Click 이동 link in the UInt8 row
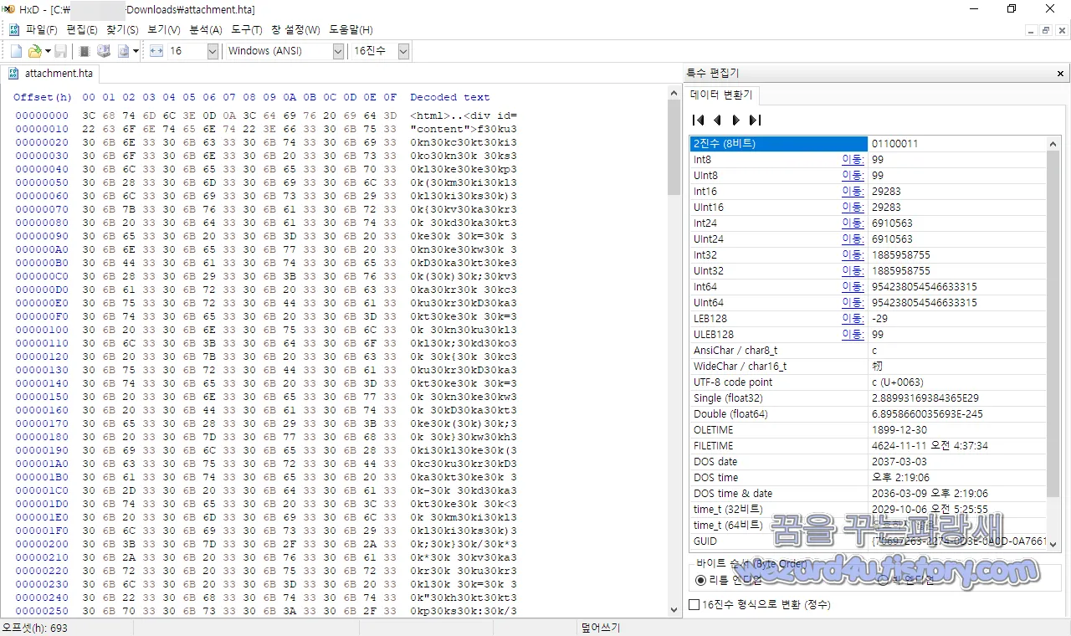 click(853, 176)
